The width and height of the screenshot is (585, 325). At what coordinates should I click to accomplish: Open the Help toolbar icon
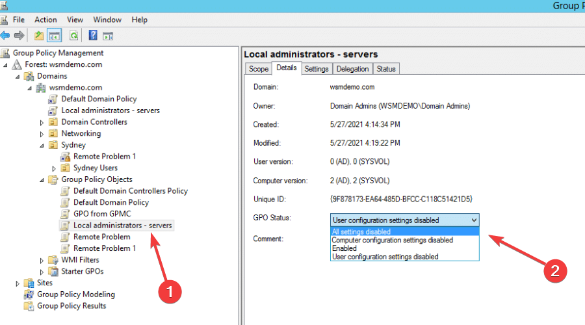click(x=93, y=36)
